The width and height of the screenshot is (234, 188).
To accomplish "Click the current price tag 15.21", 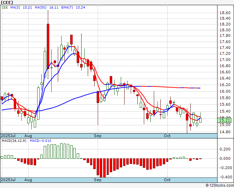I will click(224, 121).
